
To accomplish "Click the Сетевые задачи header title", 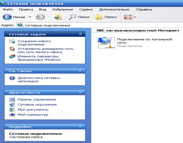I will pyautogui.click(x=27, y=34).
